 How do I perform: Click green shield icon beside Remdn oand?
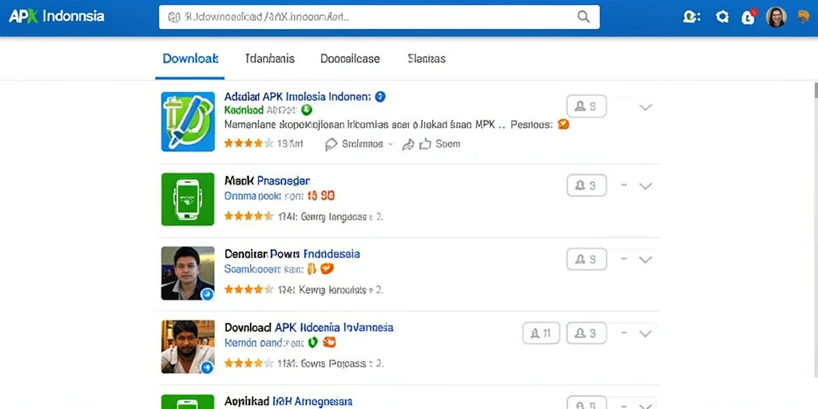(312, 342)
